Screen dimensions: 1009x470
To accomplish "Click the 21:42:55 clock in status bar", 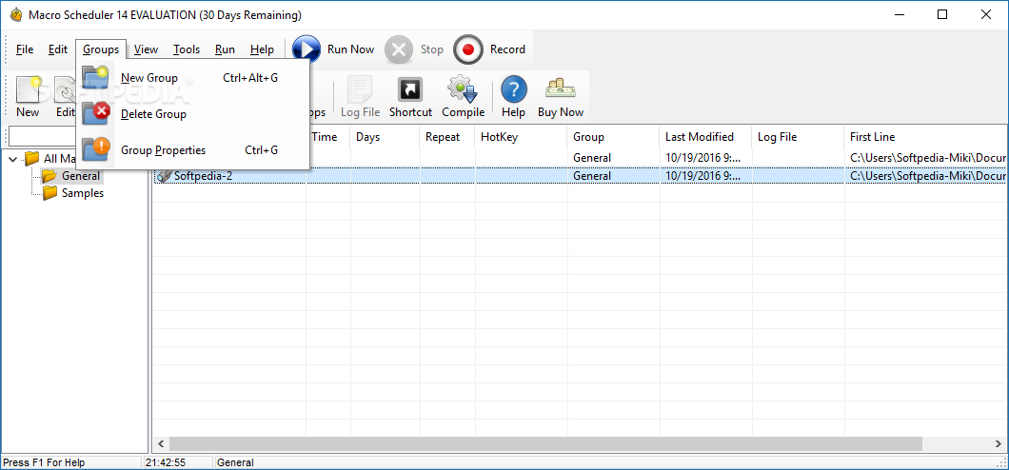I will point(166,462).
